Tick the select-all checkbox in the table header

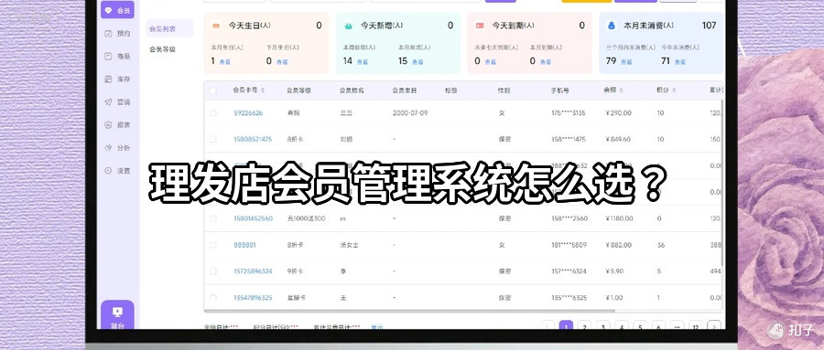pos(212,90)
